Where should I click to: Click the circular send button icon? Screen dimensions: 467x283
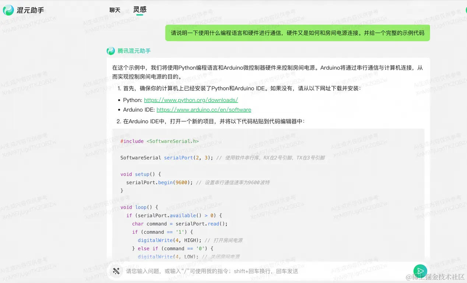point(420,271)
